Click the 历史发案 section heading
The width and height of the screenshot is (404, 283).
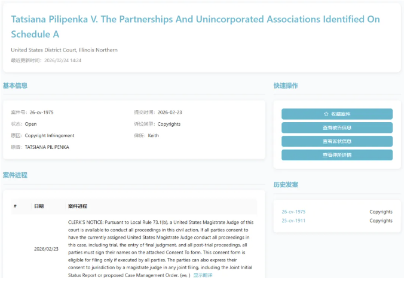coord(286,184)
